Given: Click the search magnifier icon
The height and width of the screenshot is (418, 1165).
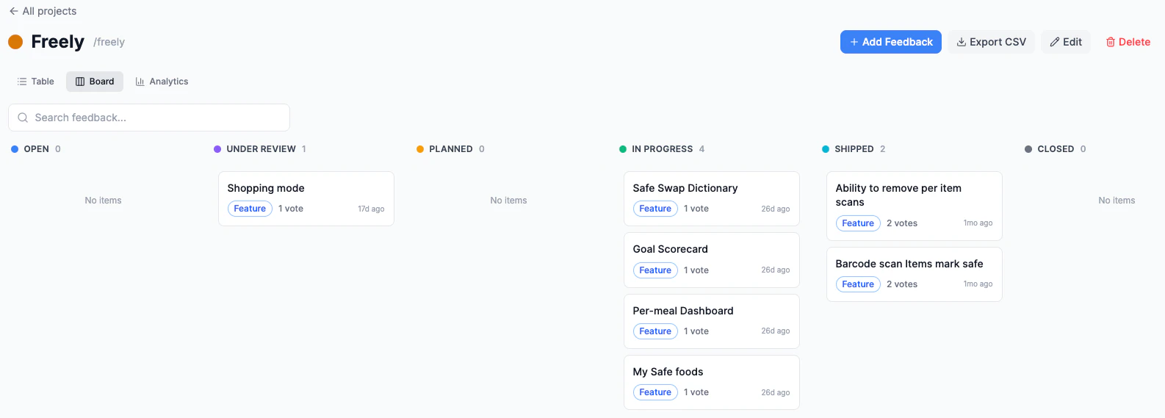Looking at the screenshot, I should [23, 118].
